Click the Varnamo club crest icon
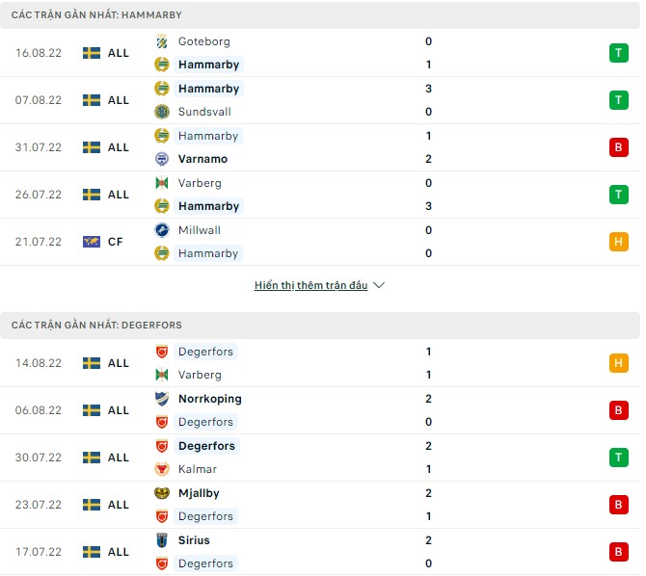This screenshot has width=646, height=576. [x=161, y=159]
